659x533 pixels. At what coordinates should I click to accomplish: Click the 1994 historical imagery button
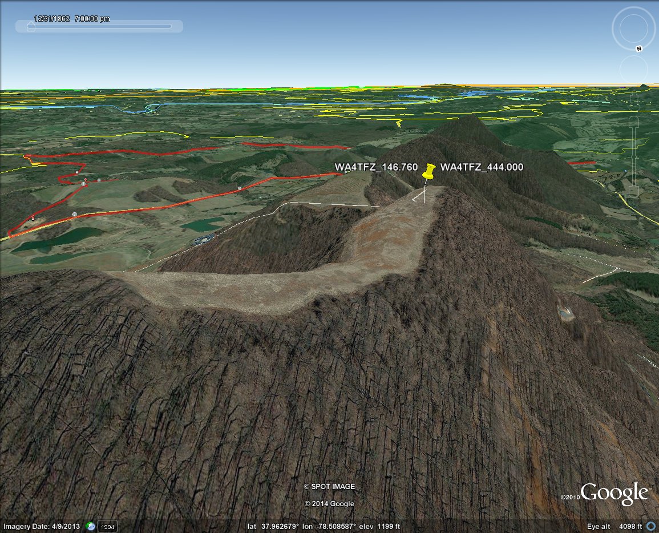point(108,526)
